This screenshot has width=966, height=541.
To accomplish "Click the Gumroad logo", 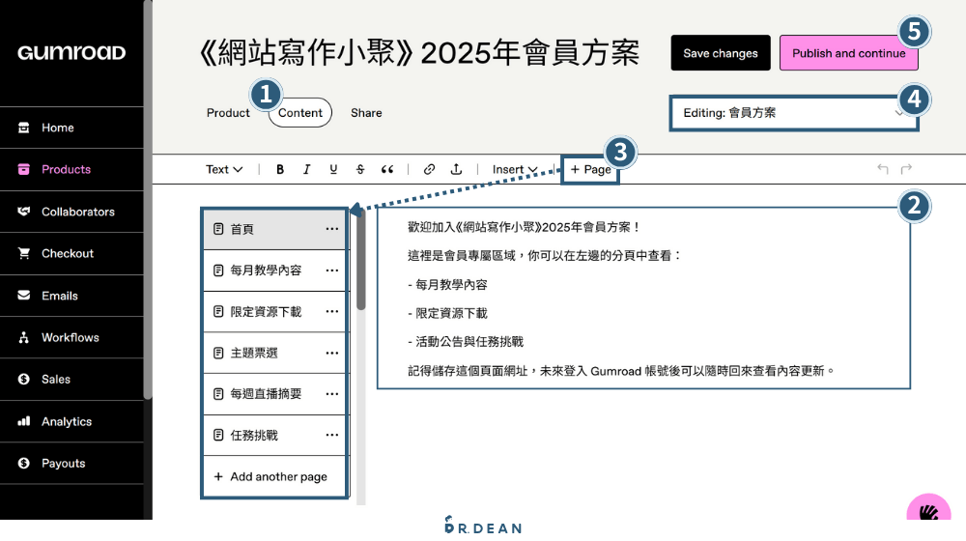I will (71, 52).
